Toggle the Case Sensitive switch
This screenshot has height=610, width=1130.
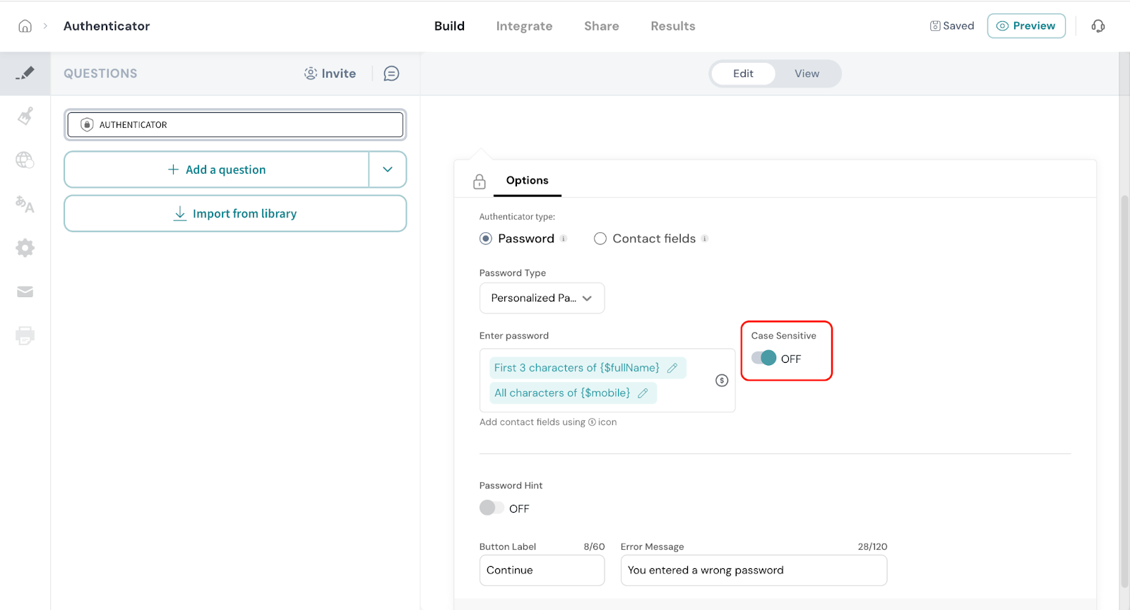point(763,359)
